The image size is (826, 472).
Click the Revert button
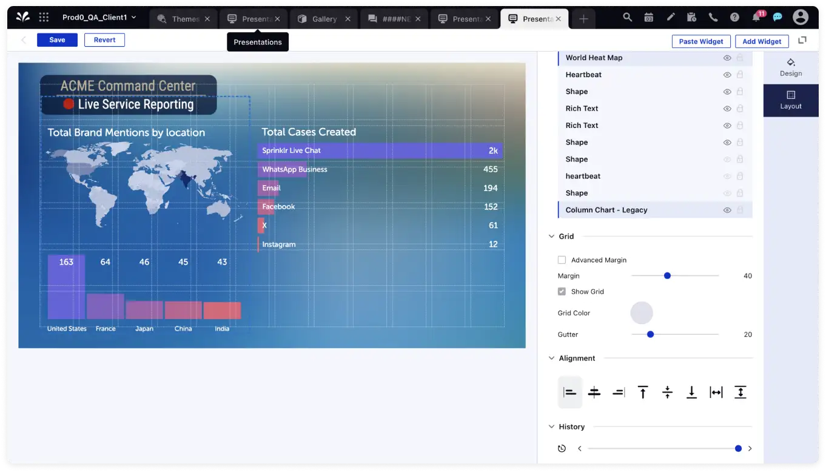tap(104, 40)
